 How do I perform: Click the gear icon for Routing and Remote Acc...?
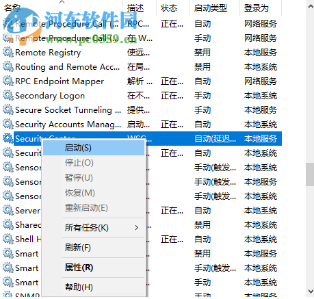[x=8, y=67]
